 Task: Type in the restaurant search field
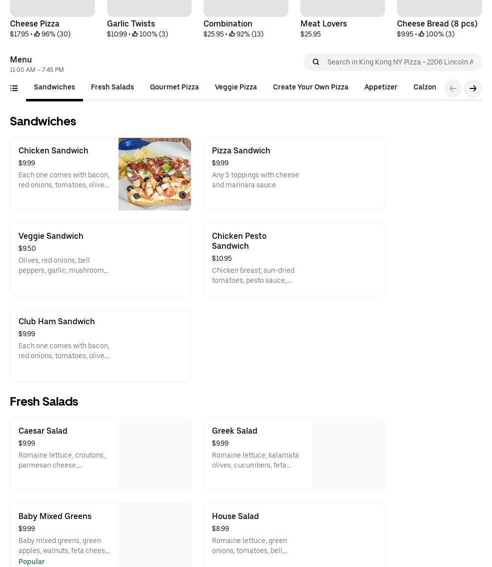tap(400, 62)
